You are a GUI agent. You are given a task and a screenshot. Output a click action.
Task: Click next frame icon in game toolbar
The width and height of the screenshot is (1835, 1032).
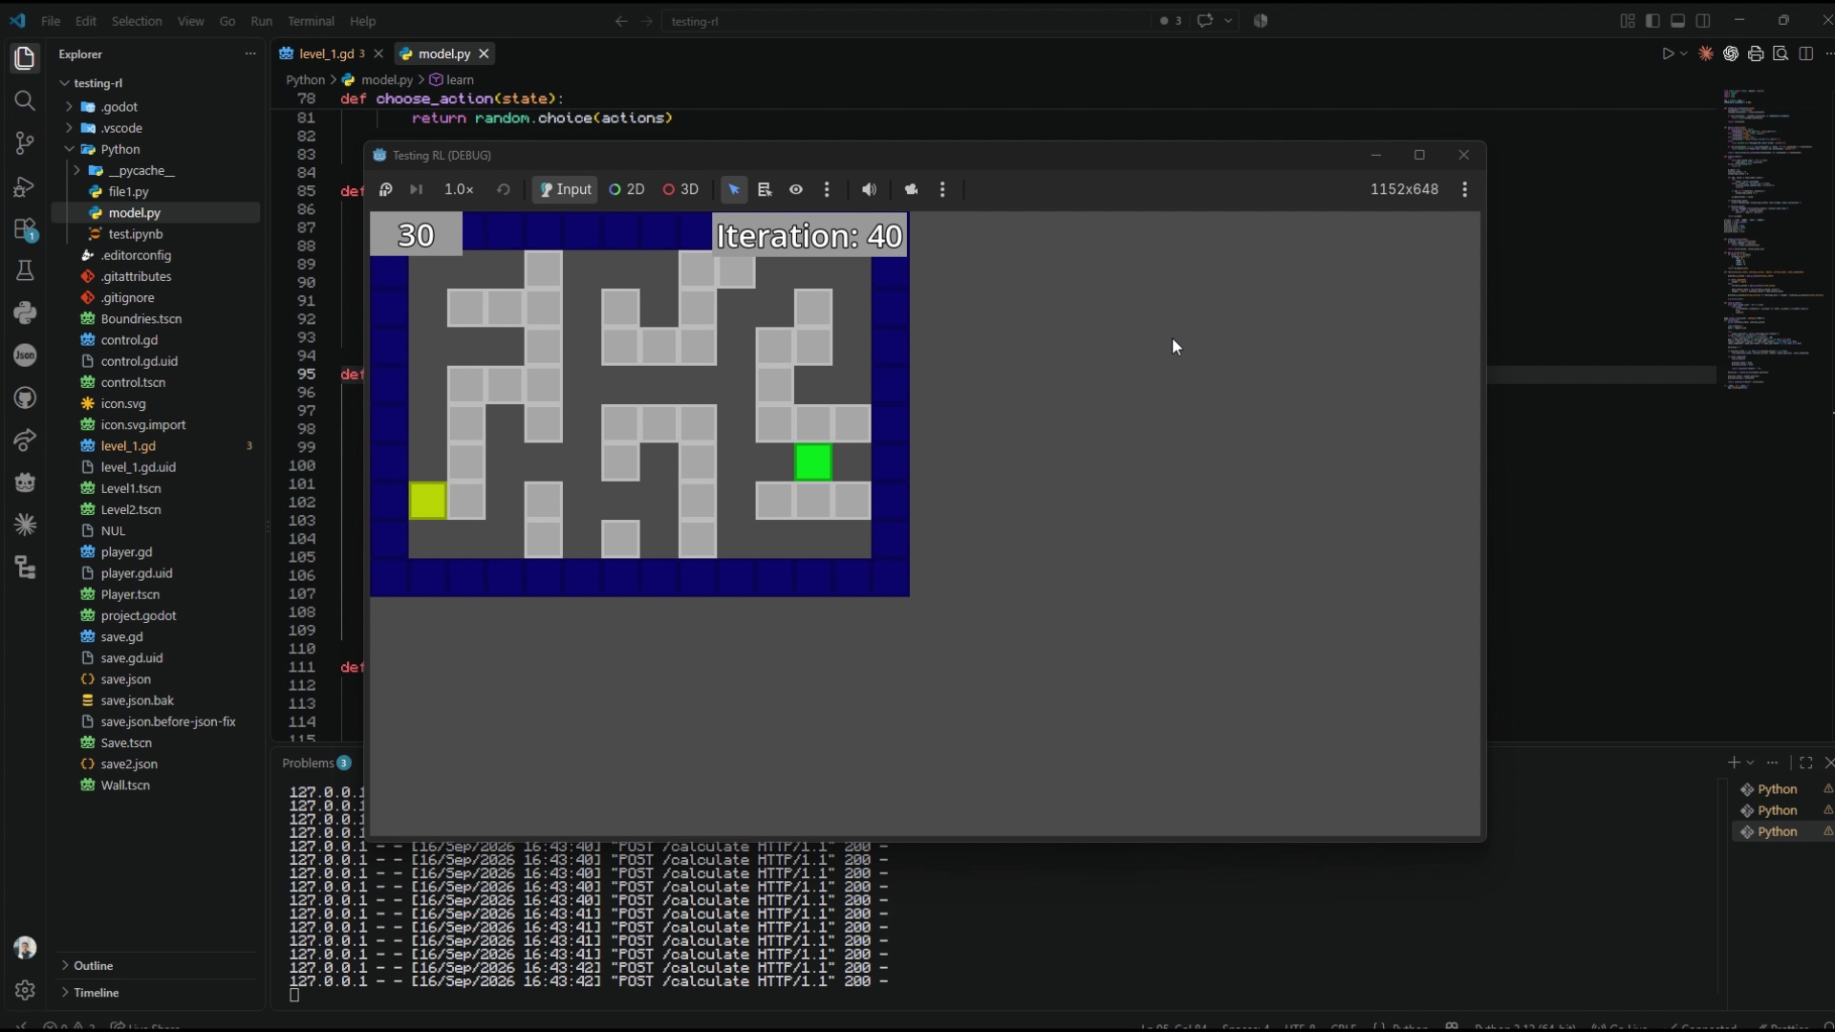pos(416,189)
